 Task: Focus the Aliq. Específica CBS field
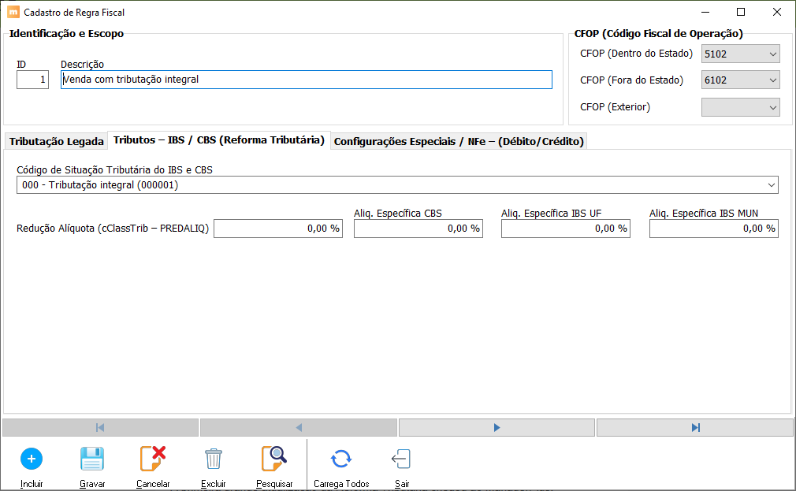[418, 229]
